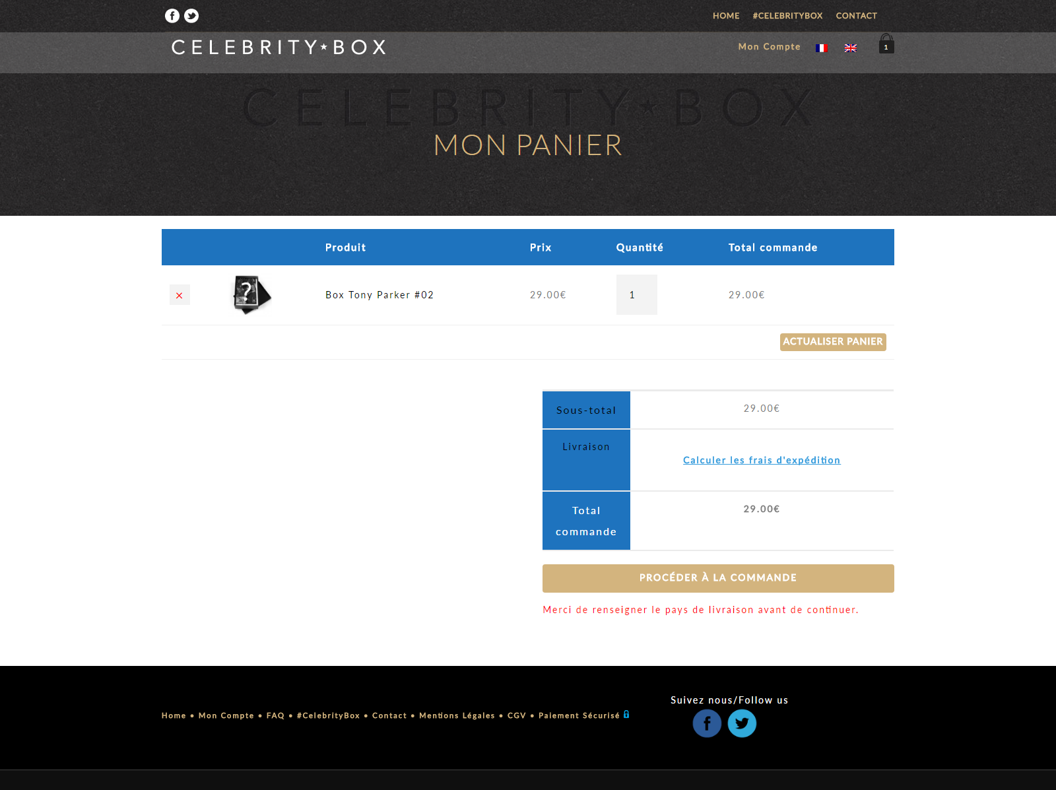Open Mon Compte in header
This screenshot has width=1056, height=790.
(x=770, y=47)
